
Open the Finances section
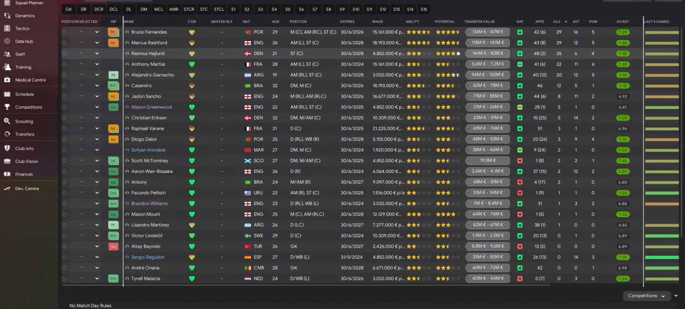24,174
